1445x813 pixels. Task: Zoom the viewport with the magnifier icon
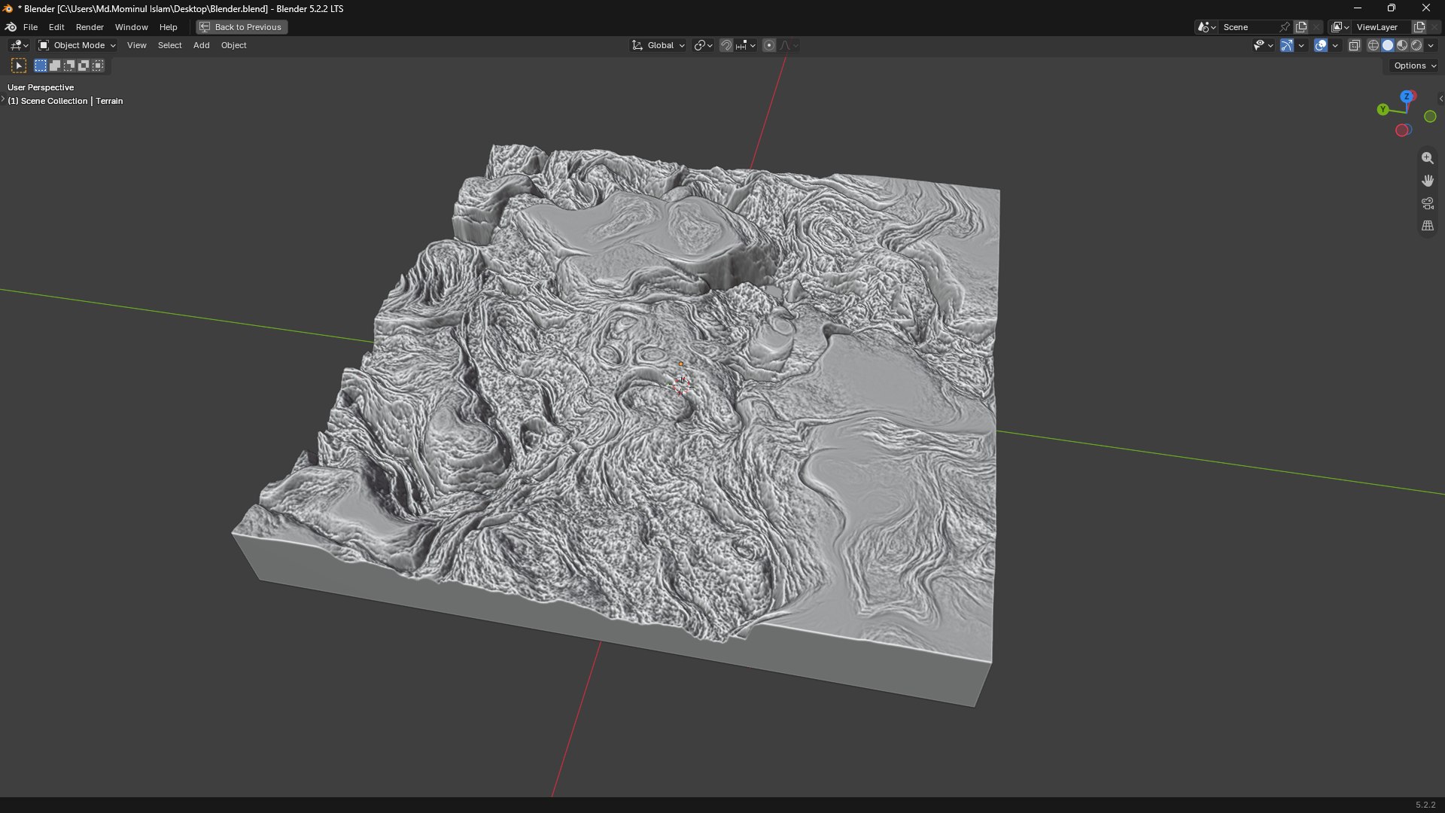(1427, 158)
